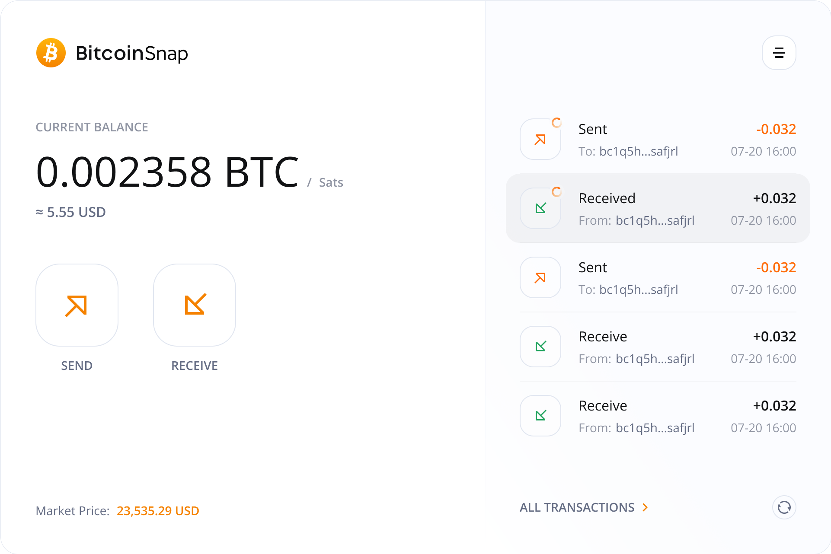Open the hamburger menu button
831x554 pixels.
[779, 53]
